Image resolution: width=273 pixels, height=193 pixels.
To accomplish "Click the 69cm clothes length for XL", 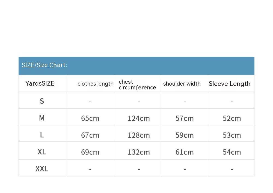I will pos(90,152).
